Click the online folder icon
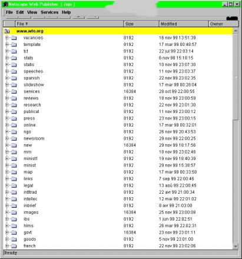Screen dimensions: 242x259 14,125
